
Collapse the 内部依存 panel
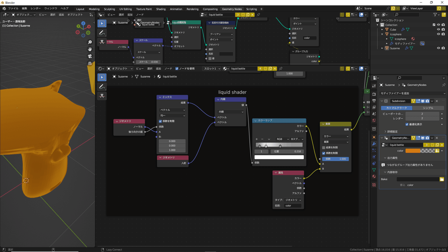(392, 172)
